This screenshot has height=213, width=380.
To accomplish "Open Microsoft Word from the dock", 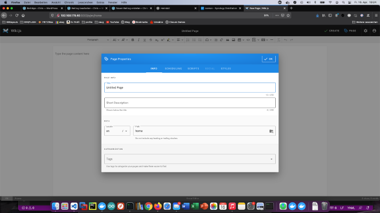I will (x=185, y=206).
